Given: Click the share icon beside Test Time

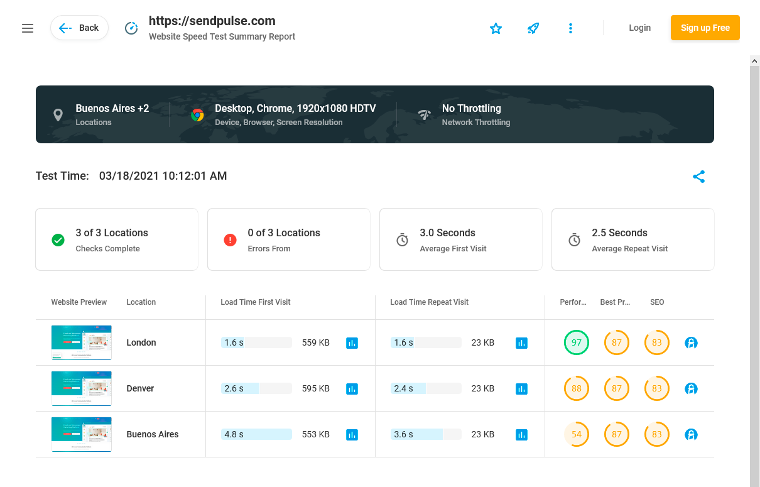Looking at the screenshot, I should click(699, 177).
